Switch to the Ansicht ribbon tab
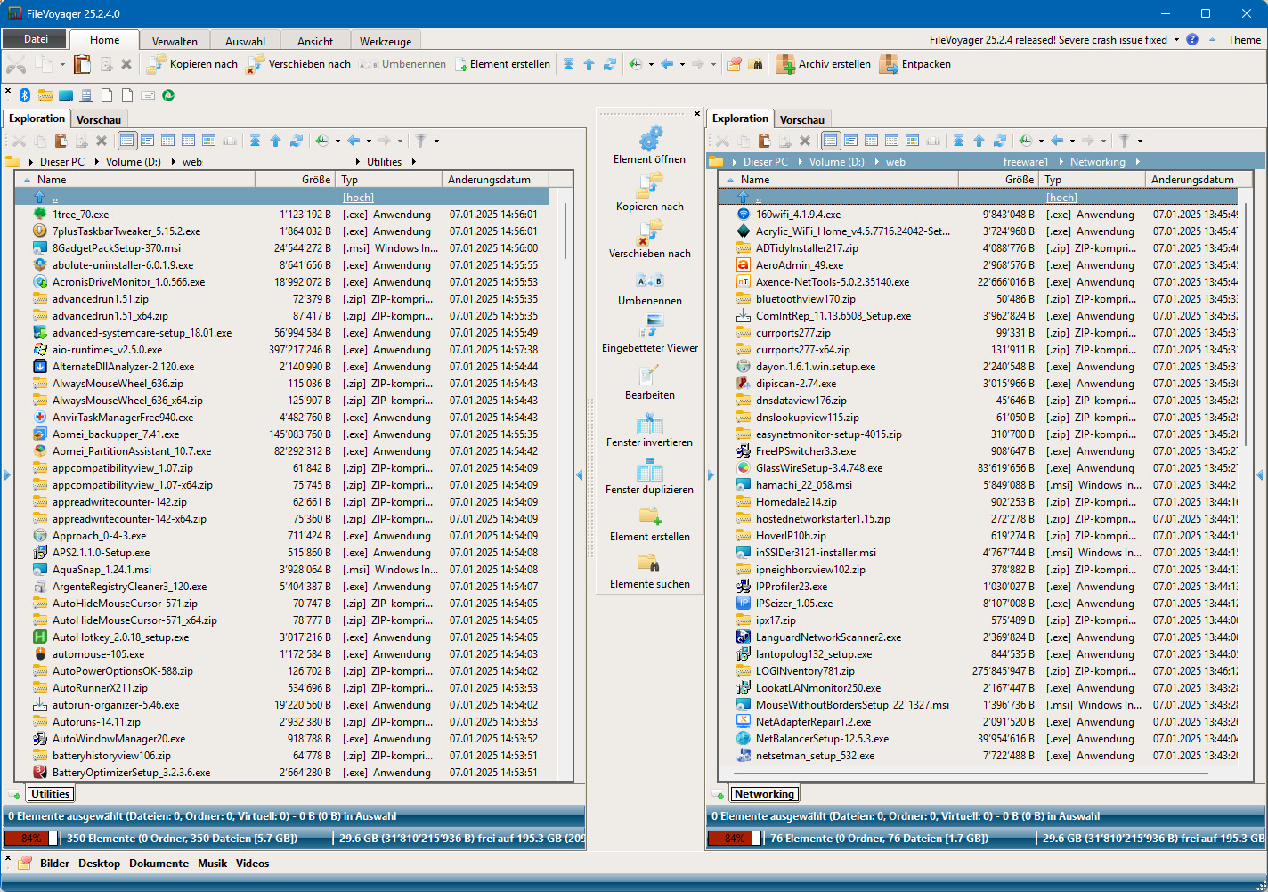 315,41
